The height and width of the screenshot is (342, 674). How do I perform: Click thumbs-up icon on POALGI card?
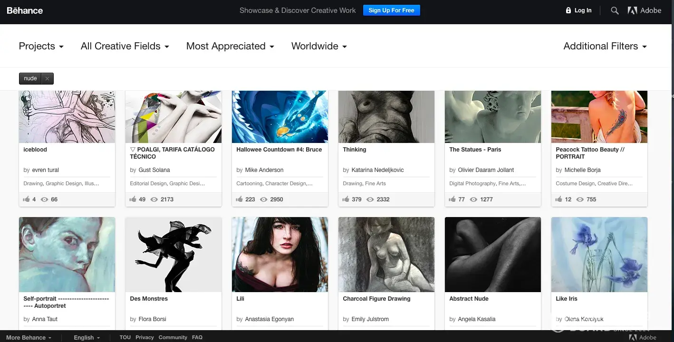click(133, 199)
